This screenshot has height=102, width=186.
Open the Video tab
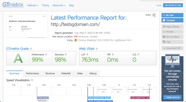(80, 73)
